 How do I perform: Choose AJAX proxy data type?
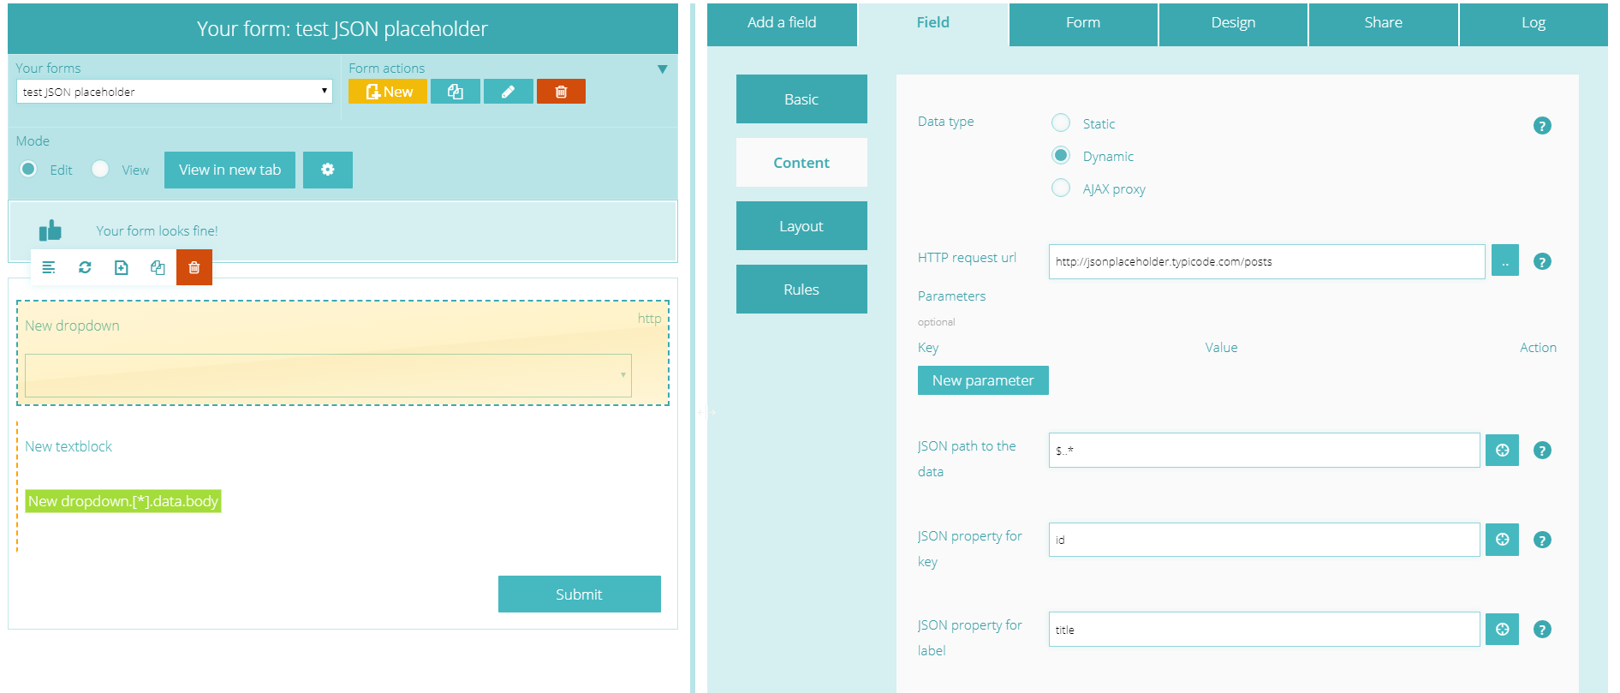[1061, 188]
